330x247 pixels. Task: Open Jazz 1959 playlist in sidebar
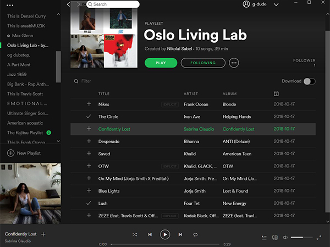tap(17, 74)
